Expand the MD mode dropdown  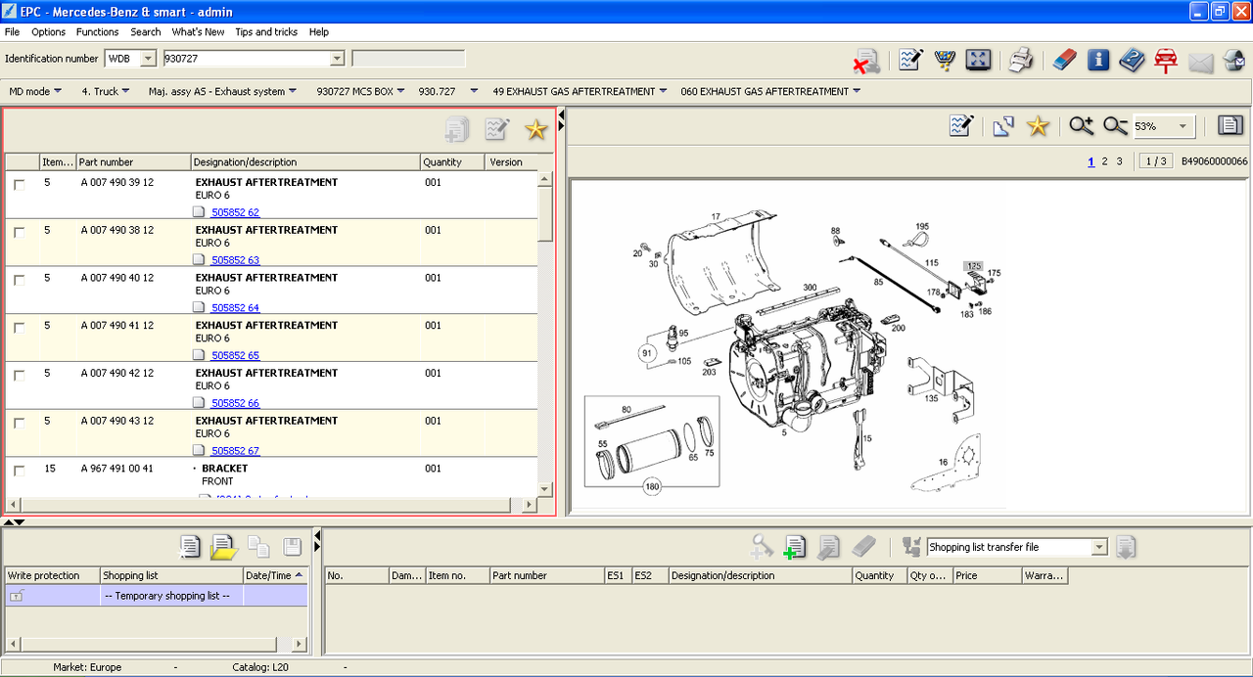click(58, 91)
